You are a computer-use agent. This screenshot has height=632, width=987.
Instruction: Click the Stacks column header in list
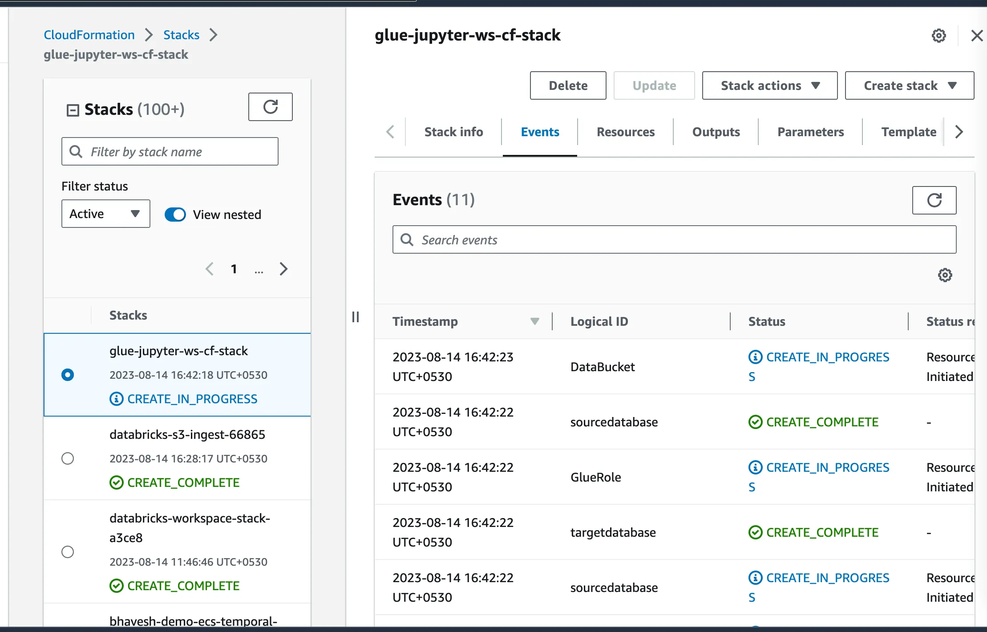pyautogui.click(x=128, y=315)
